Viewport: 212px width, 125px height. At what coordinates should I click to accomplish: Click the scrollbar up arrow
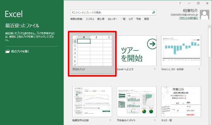point(210,26)
